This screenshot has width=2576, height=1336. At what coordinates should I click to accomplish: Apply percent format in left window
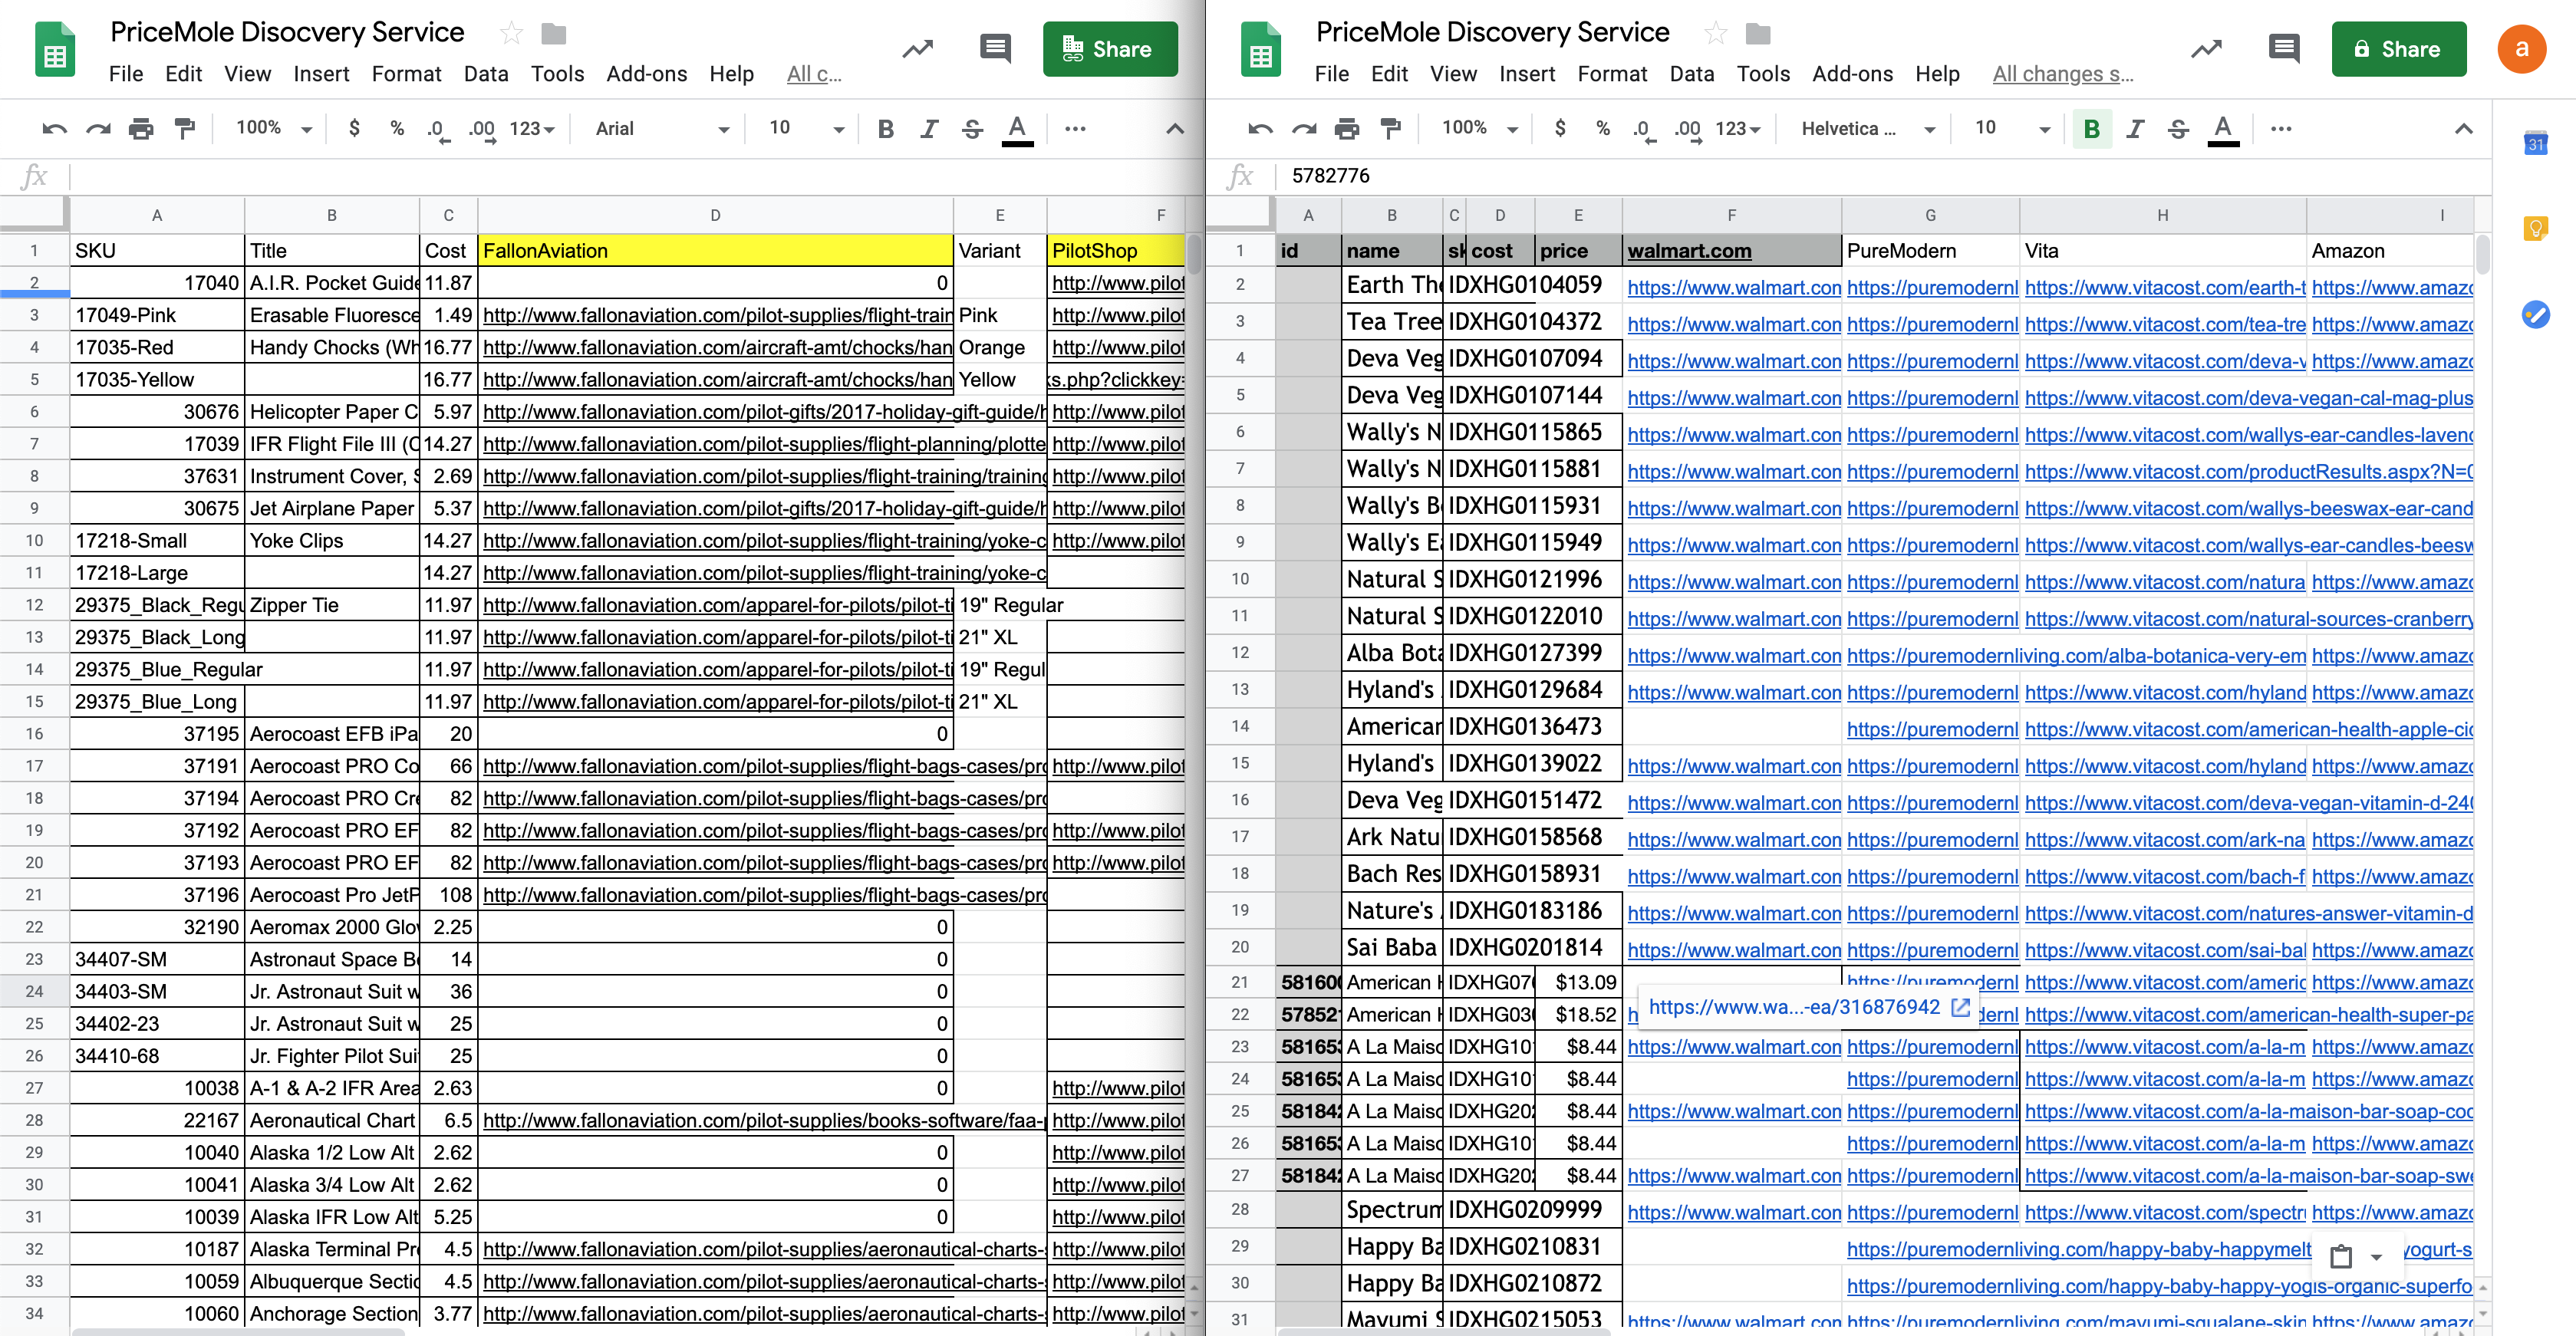397,128
